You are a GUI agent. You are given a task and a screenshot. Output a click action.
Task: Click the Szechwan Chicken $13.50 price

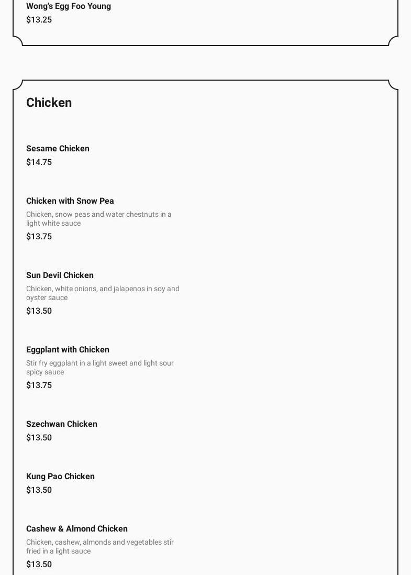coord(39,438)
